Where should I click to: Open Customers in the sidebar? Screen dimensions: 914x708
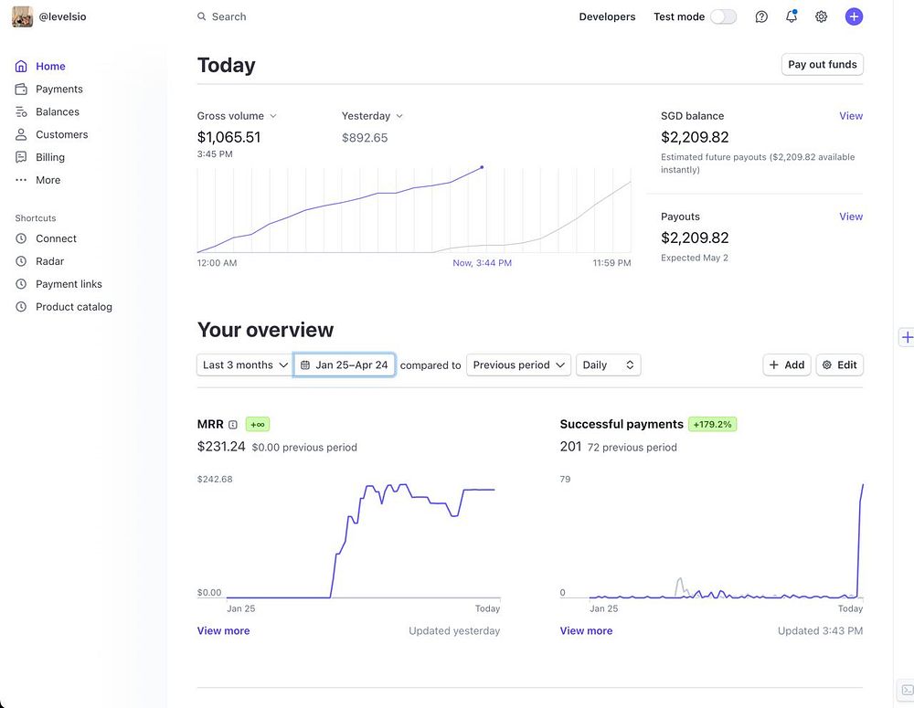click(62, 134)
